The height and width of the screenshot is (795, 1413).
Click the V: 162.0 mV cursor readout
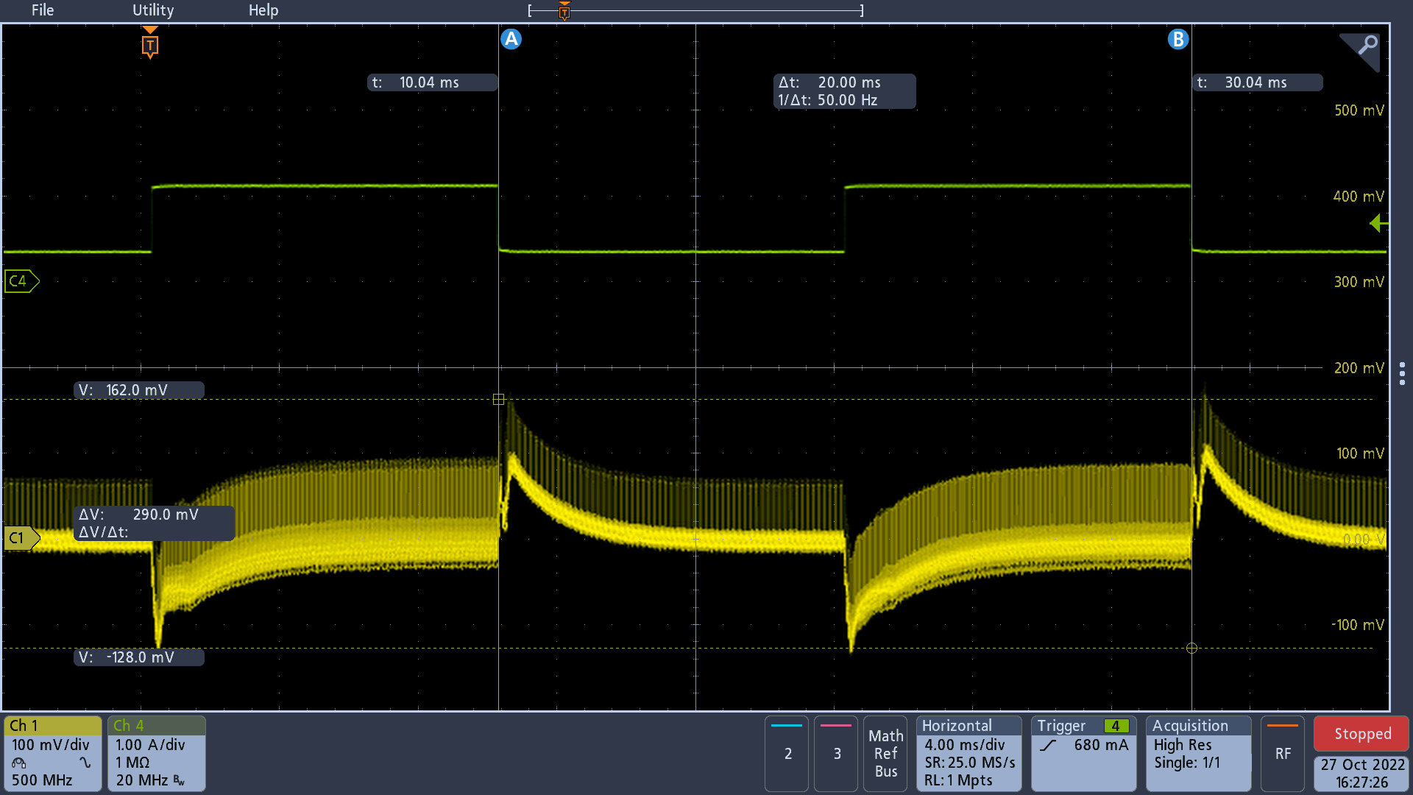[139, 390]
